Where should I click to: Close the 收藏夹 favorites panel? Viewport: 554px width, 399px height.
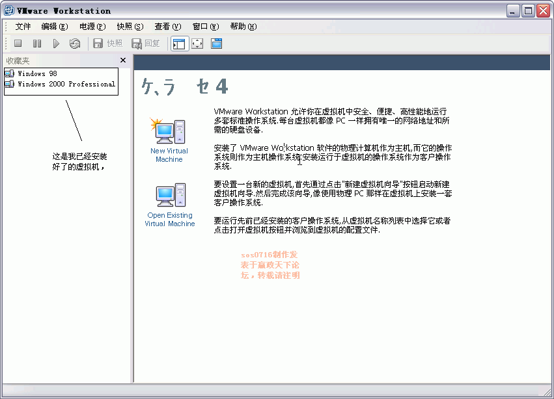(x=123, y=60)
